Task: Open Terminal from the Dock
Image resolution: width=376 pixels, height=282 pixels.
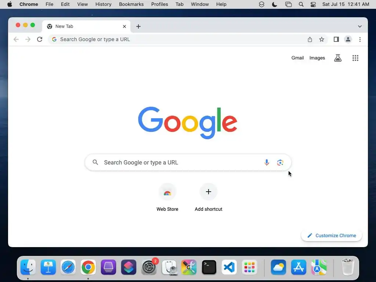Action: 209,267
